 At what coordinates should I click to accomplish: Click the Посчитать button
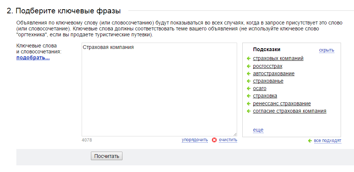pyautogui.click(x=106, y=156)
